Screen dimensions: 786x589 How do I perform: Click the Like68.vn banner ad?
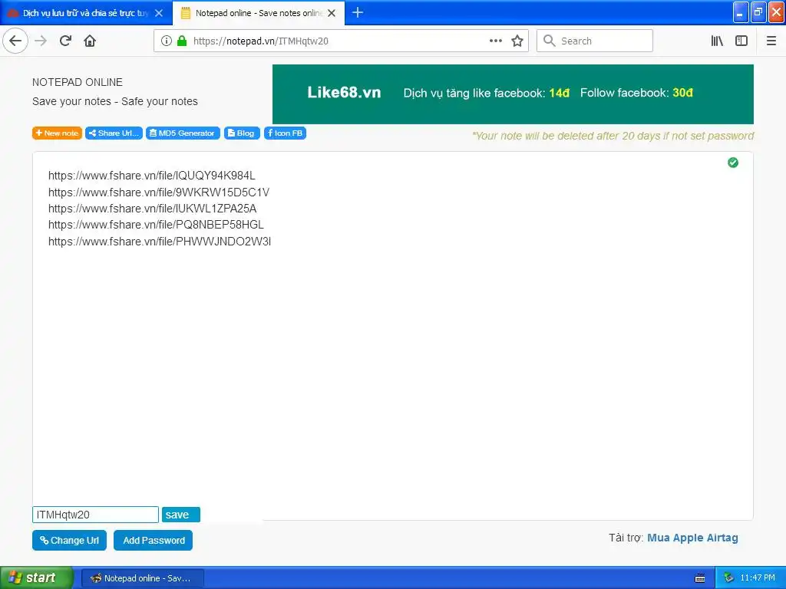pos(513,94)
